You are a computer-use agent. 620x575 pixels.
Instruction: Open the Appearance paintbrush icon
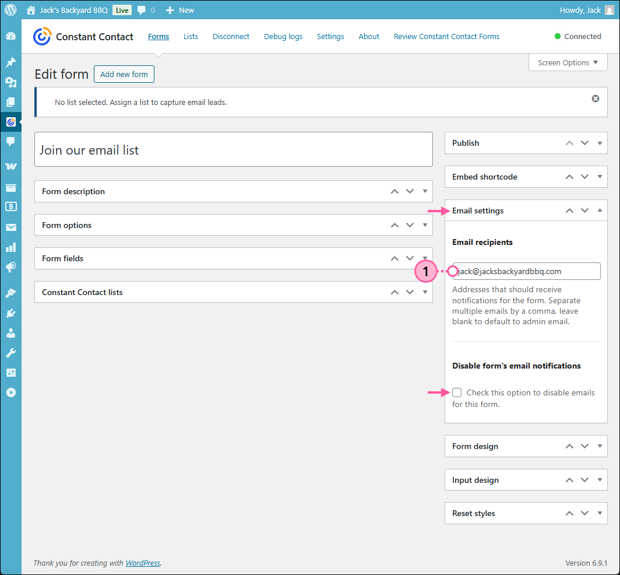[10, 293]
